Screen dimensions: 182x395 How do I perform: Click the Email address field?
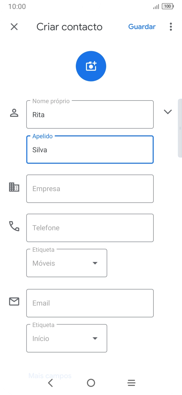[x=90, y=303]
